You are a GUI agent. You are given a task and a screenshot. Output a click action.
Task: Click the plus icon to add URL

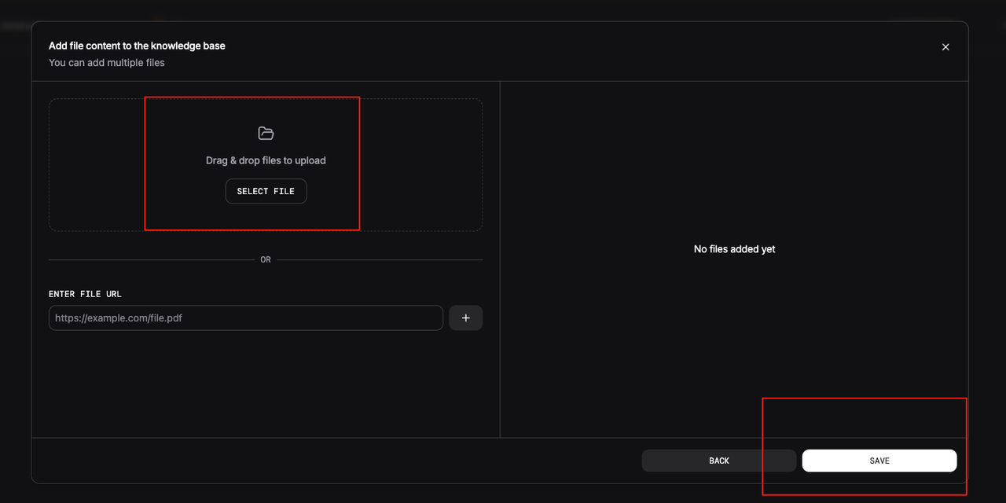coord(465,318)
